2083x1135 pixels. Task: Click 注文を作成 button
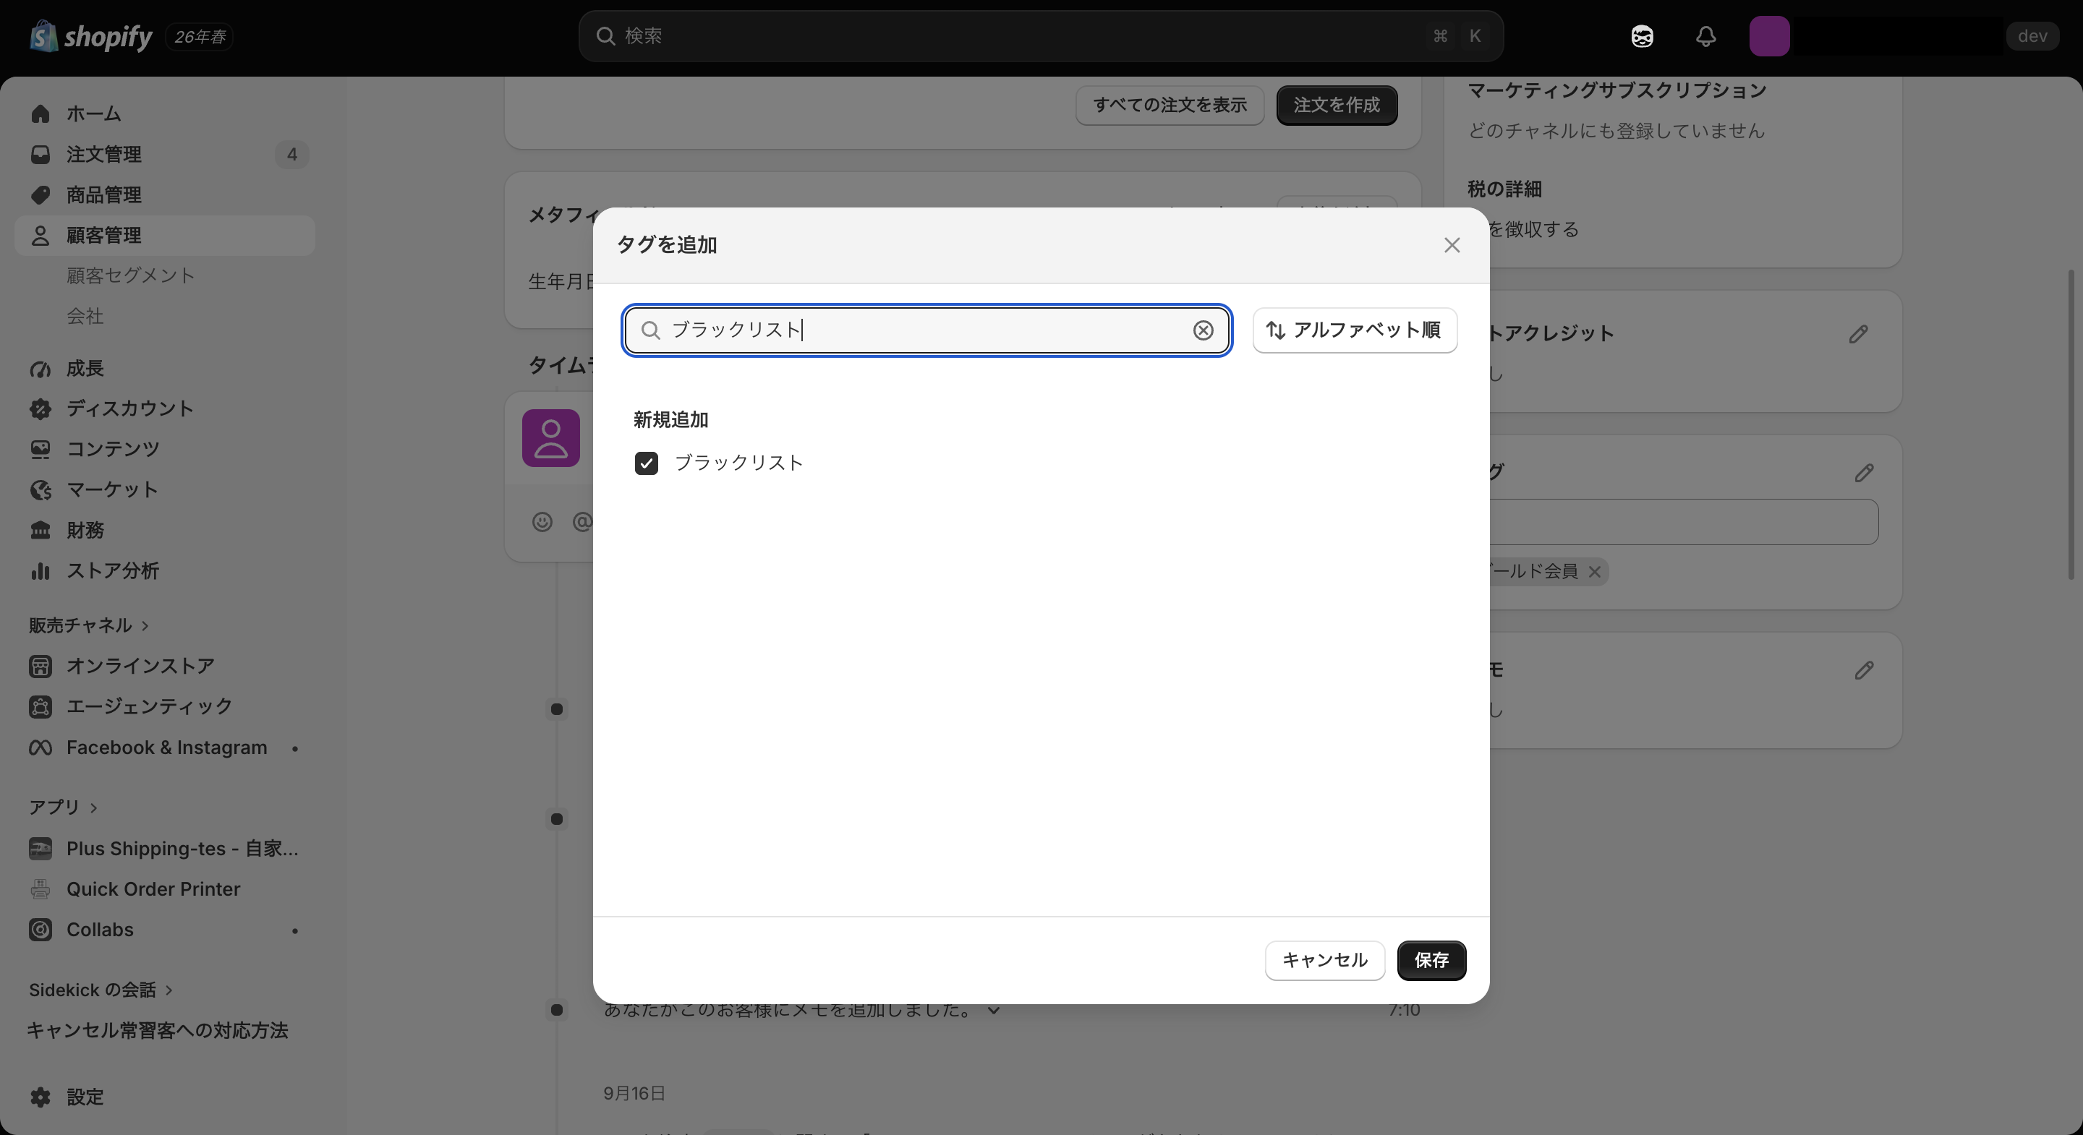tap(1337, 105)
